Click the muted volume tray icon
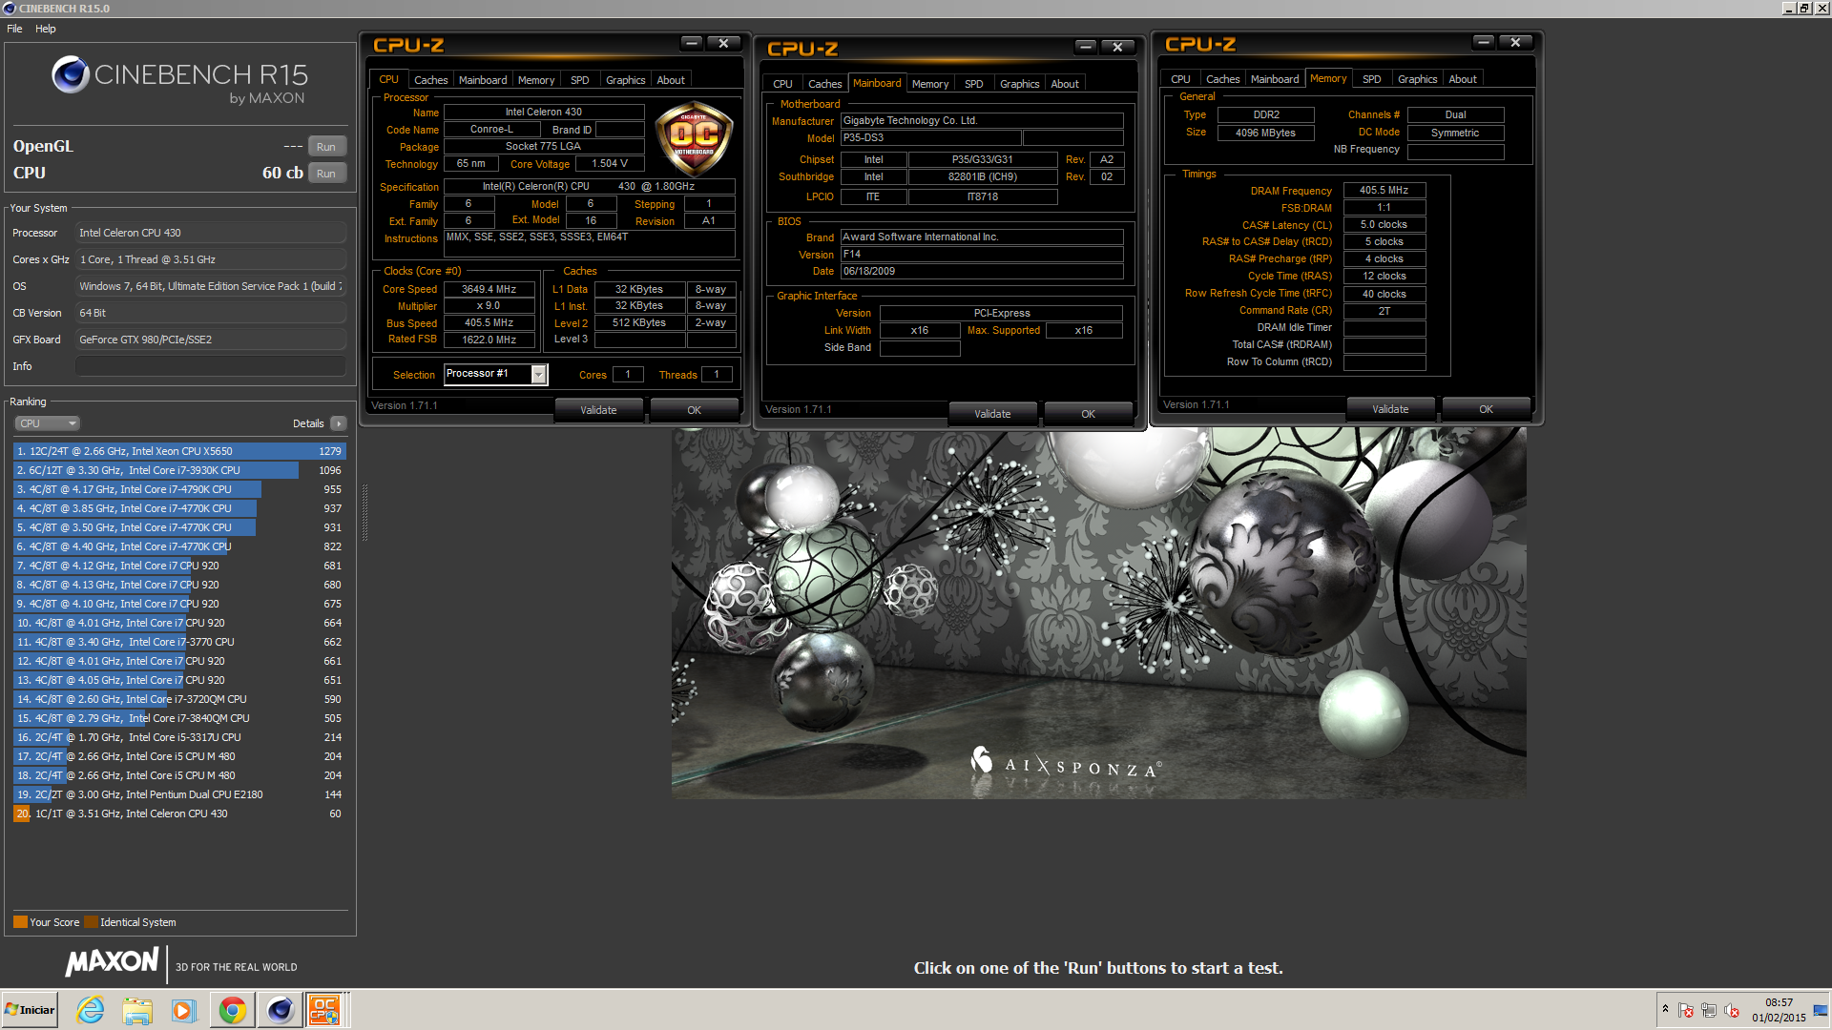 (1732, 1010)
